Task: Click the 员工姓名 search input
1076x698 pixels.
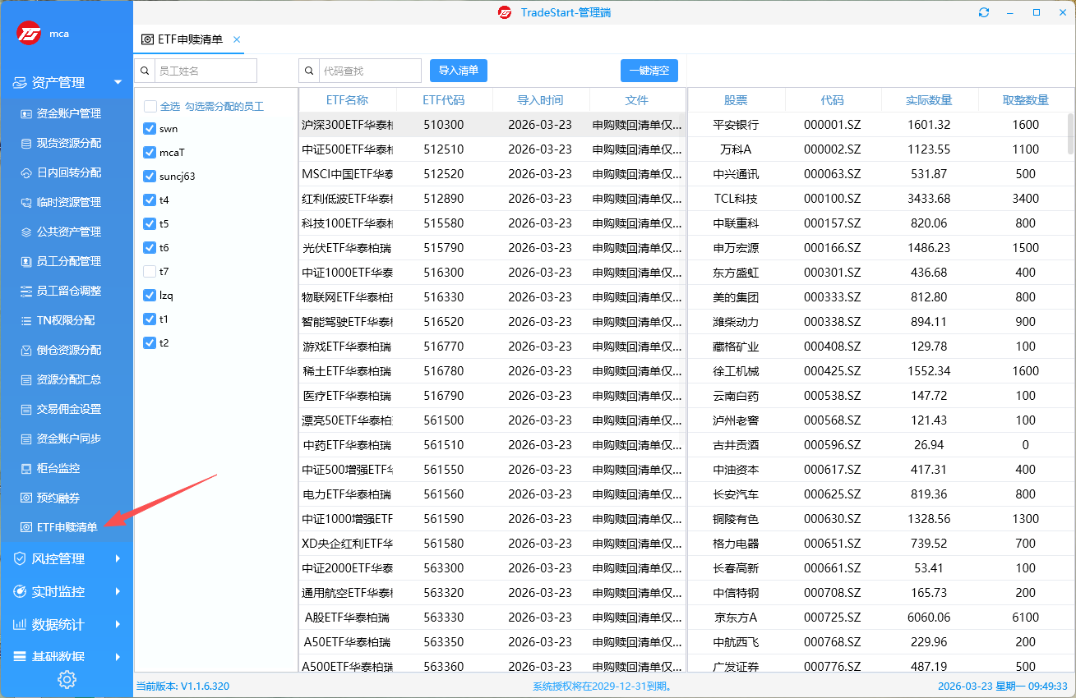Action: point(206,71)
